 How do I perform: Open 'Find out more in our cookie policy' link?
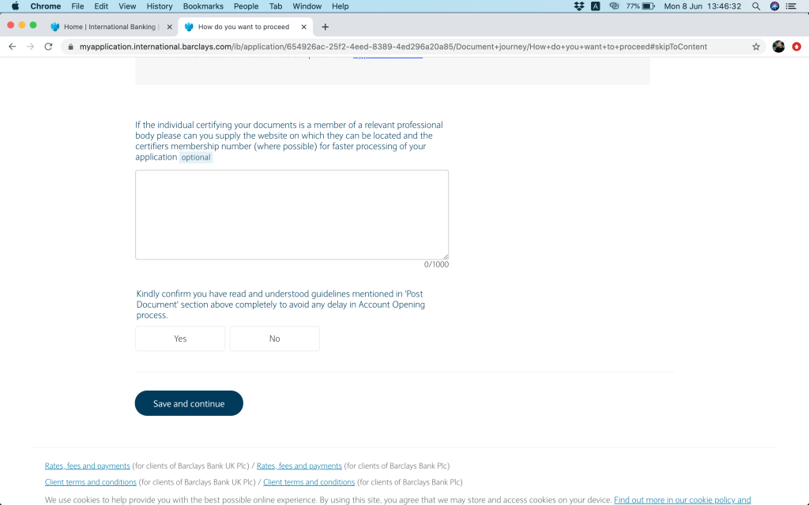(x=682, y=499)
